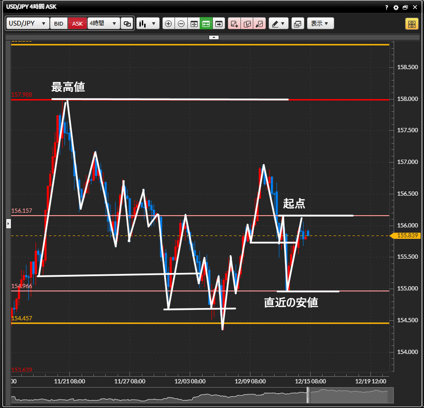Click the link/sync charts icon next to timeframe

coord(127,24)
